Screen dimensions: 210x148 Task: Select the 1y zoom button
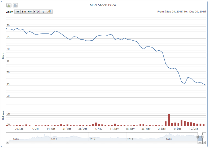tap(43, 12)
